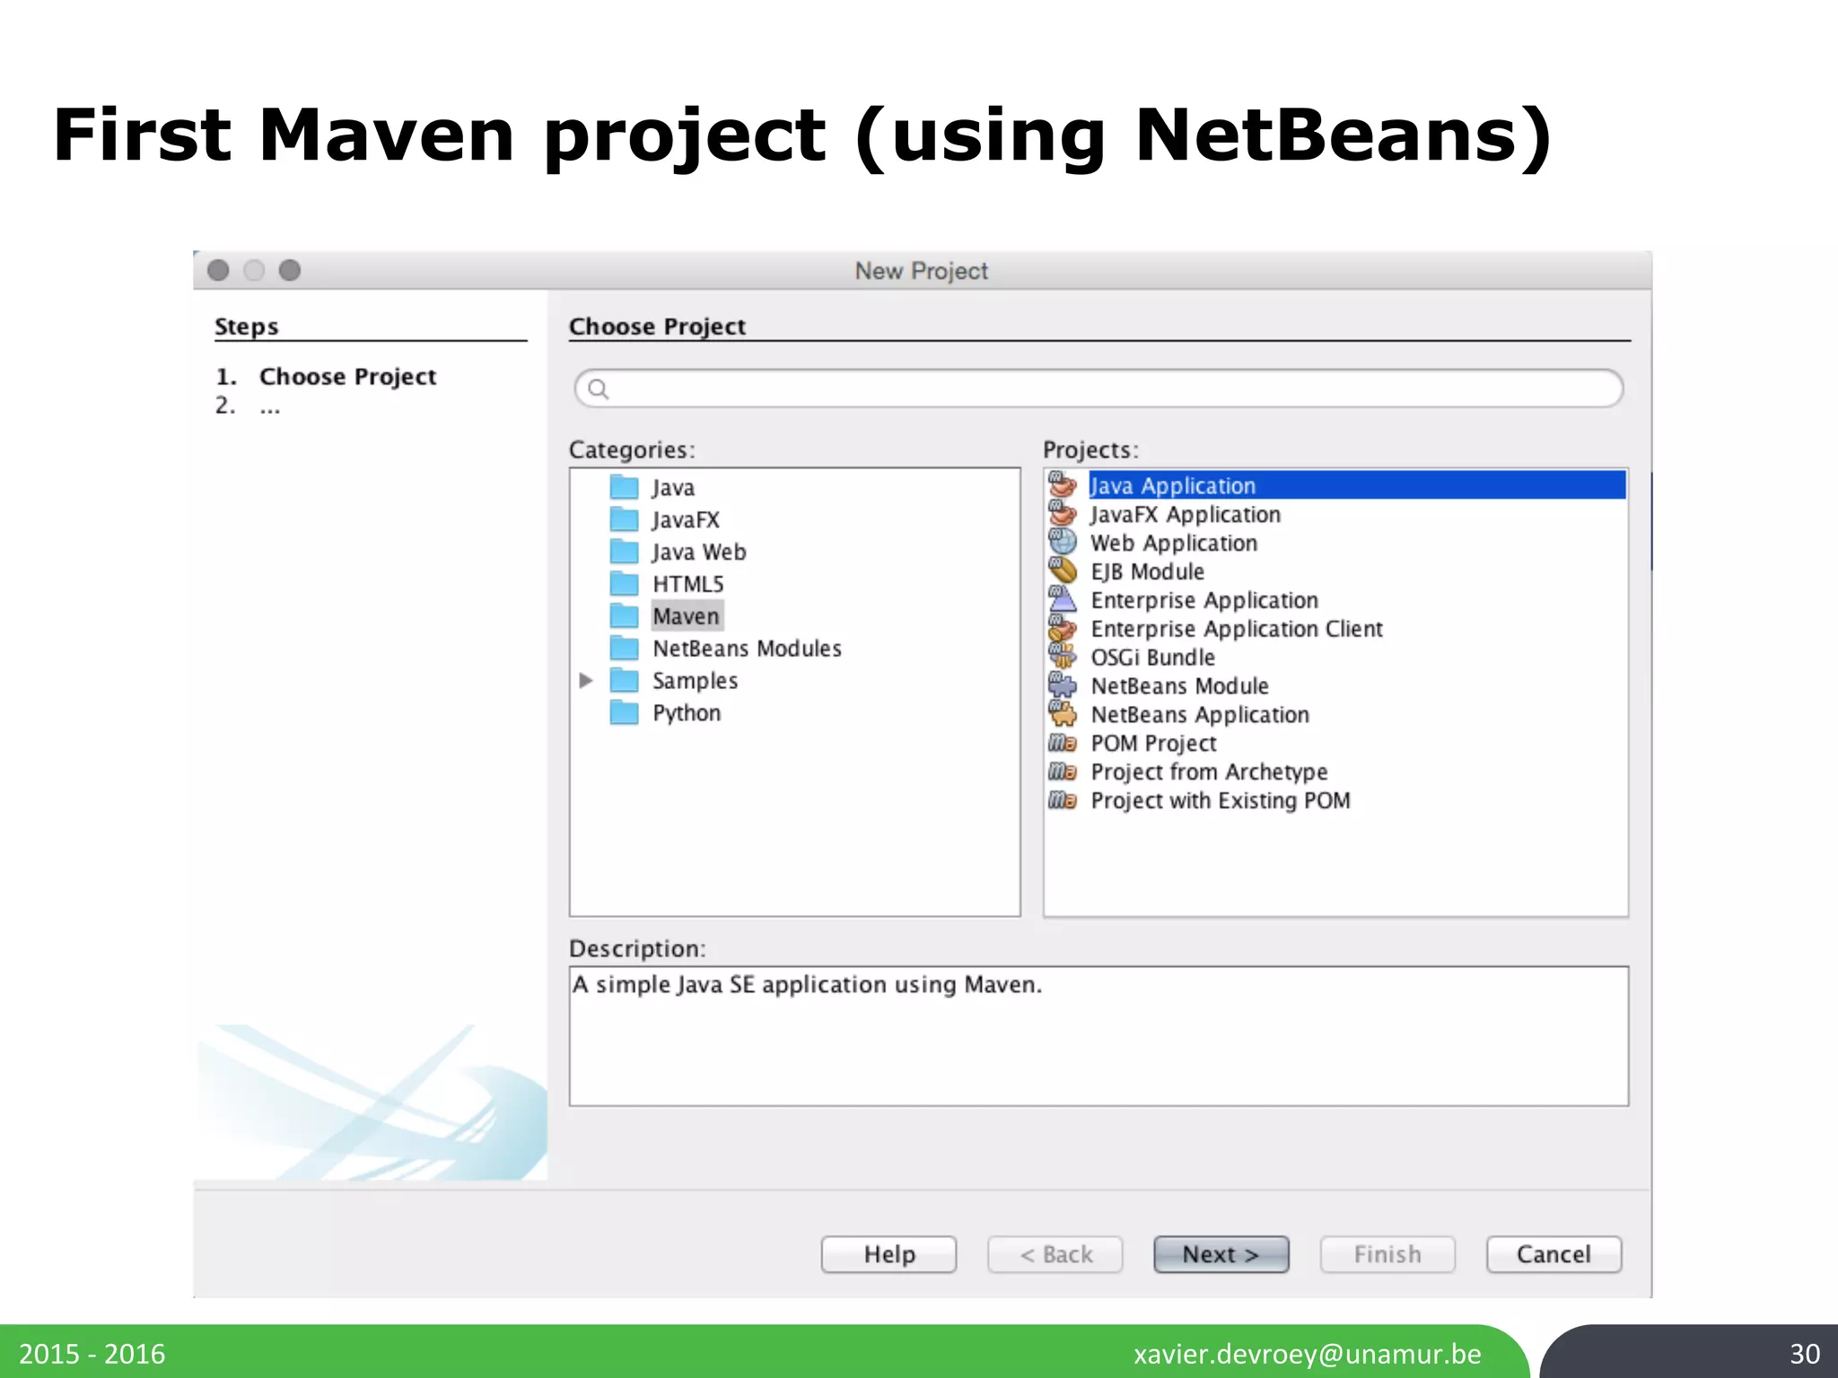Select the NetBeans Modules category

[747, 649]
